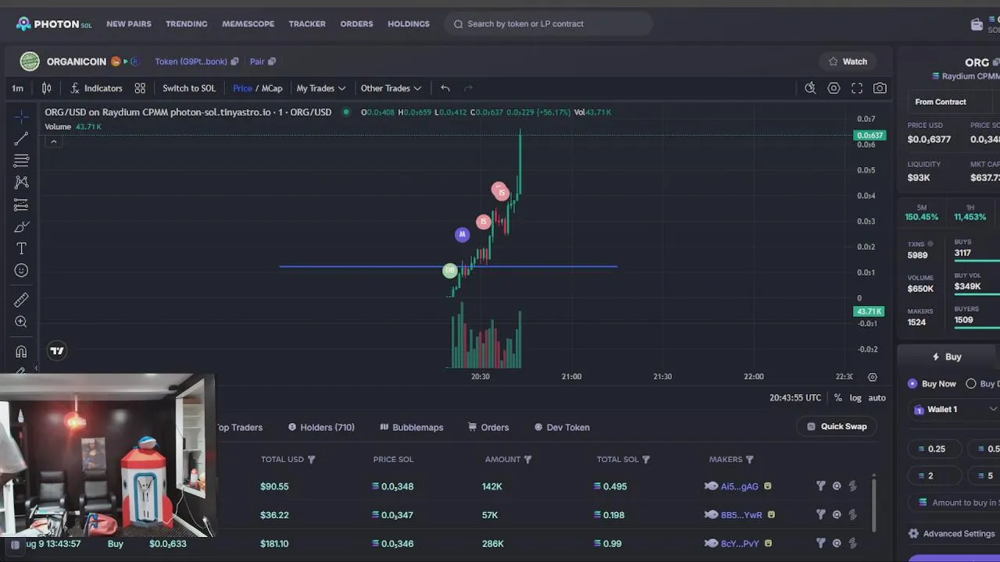Open the HOLDINGS page

point(409,24)
